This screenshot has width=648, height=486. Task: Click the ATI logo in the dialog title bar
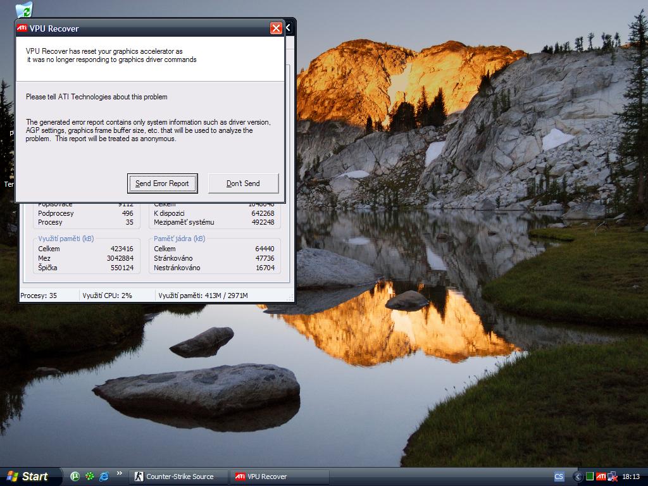(22, 28)
